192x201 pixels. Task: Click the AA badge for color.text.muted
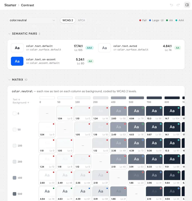pos(177,48)
